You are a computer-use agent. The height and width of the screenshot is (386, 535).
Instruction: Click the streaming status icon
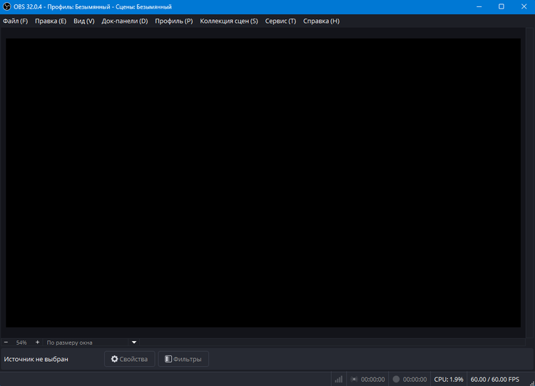354,379
